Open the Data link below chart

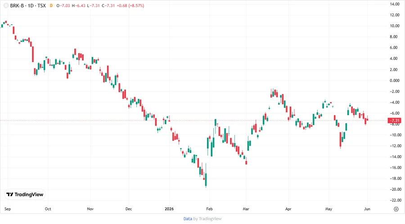coord(188,219)
